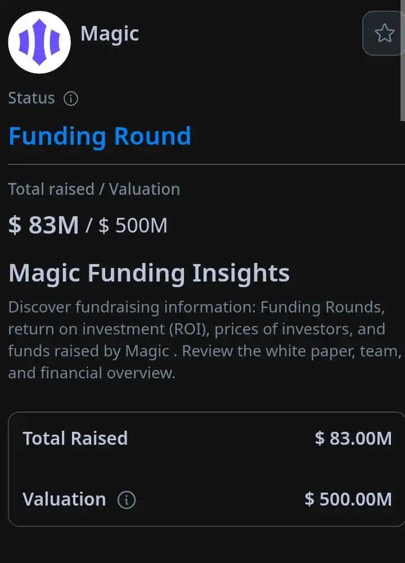405x563 pixels.
Task: Click the Magic project logo
Action: [39, 42]
